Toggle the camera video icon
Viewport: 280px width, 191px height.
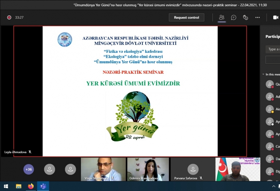coord(276,18)
